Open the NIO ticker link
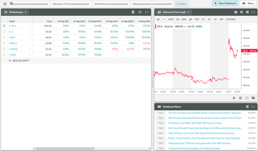Viewport: 258px width, 151px height. point(13,38)
